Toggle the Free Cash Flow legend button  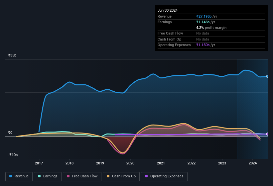tap(82, 177)
